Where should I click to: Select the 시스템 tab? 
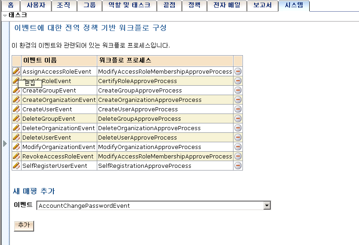pyautogui.click(x=294, y=5)
